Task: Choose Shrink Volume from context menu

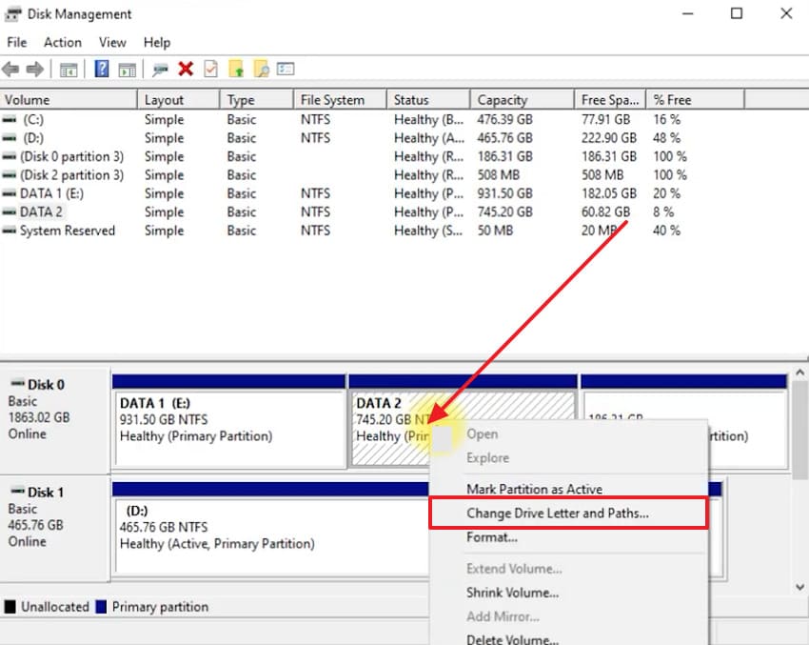Action: (x=511, y=593)
